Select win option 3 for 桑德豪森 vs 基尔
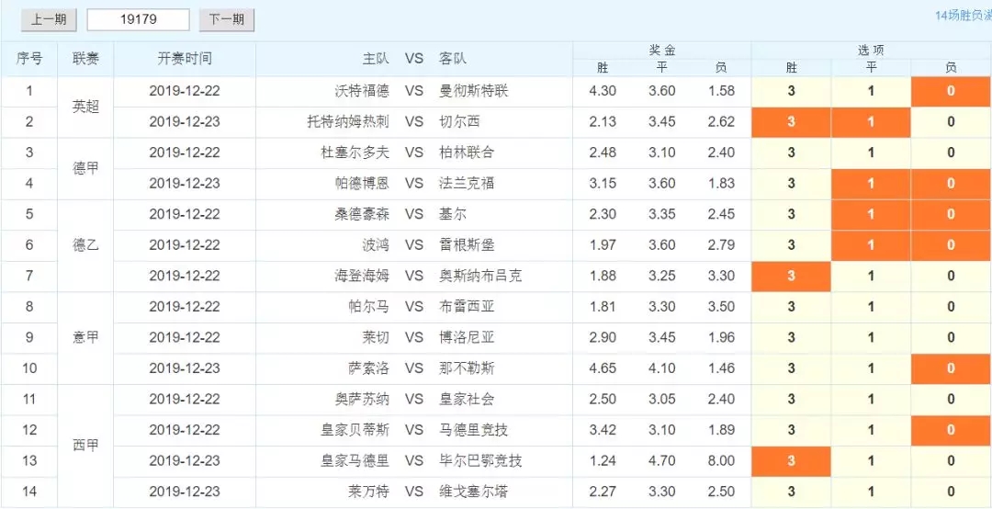The height and width of the screenshot is (509, 992). tap(791, 214)
